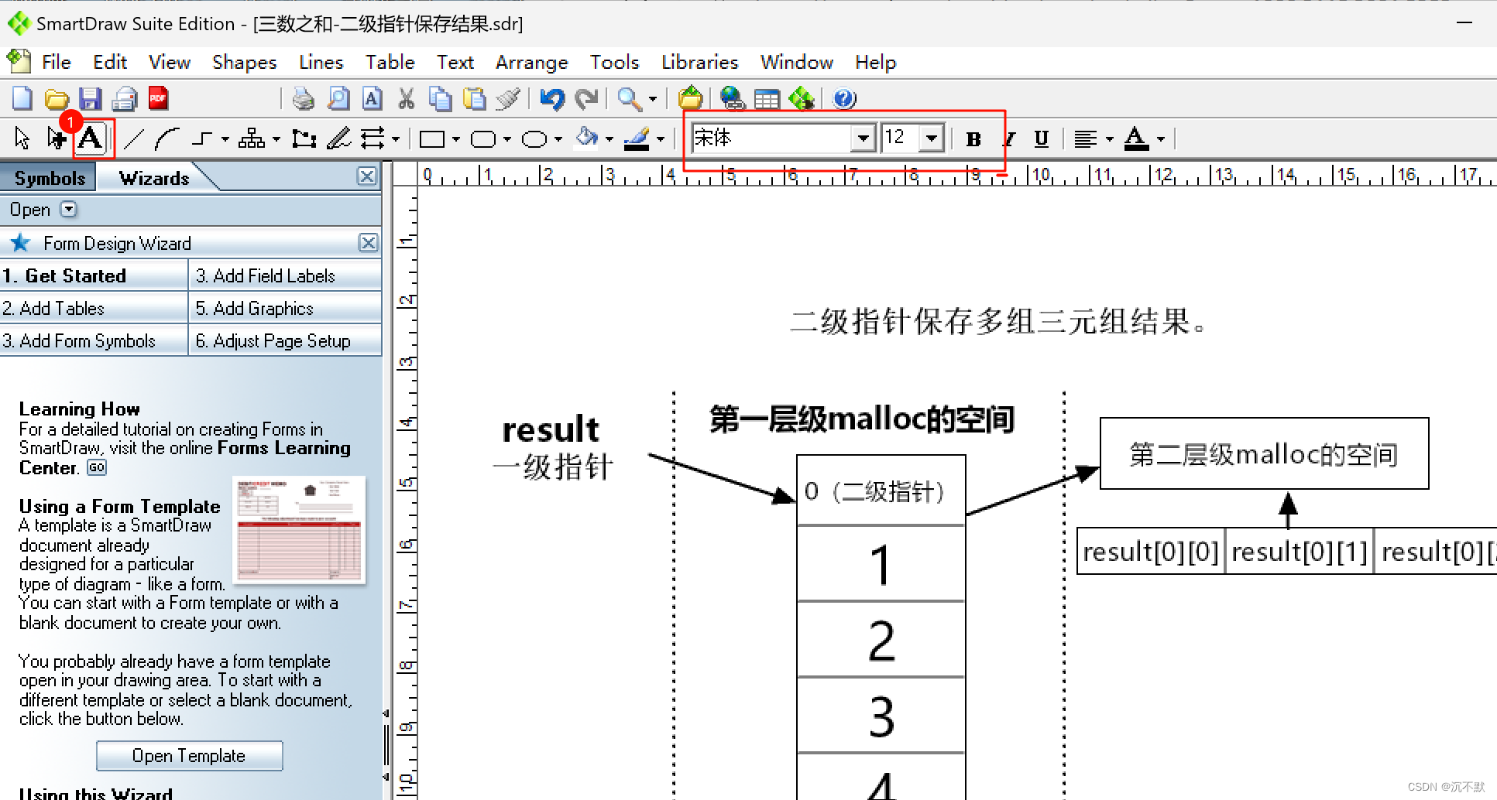Toggle italic text formatting

(1008, 139)
